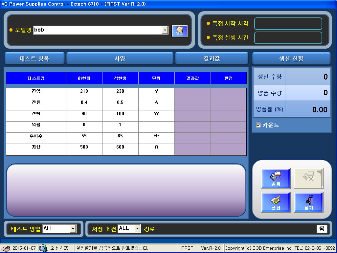Click the 측정 시작 시각 field
Viewport: 337px width, 253px height.
coord(288,24)
